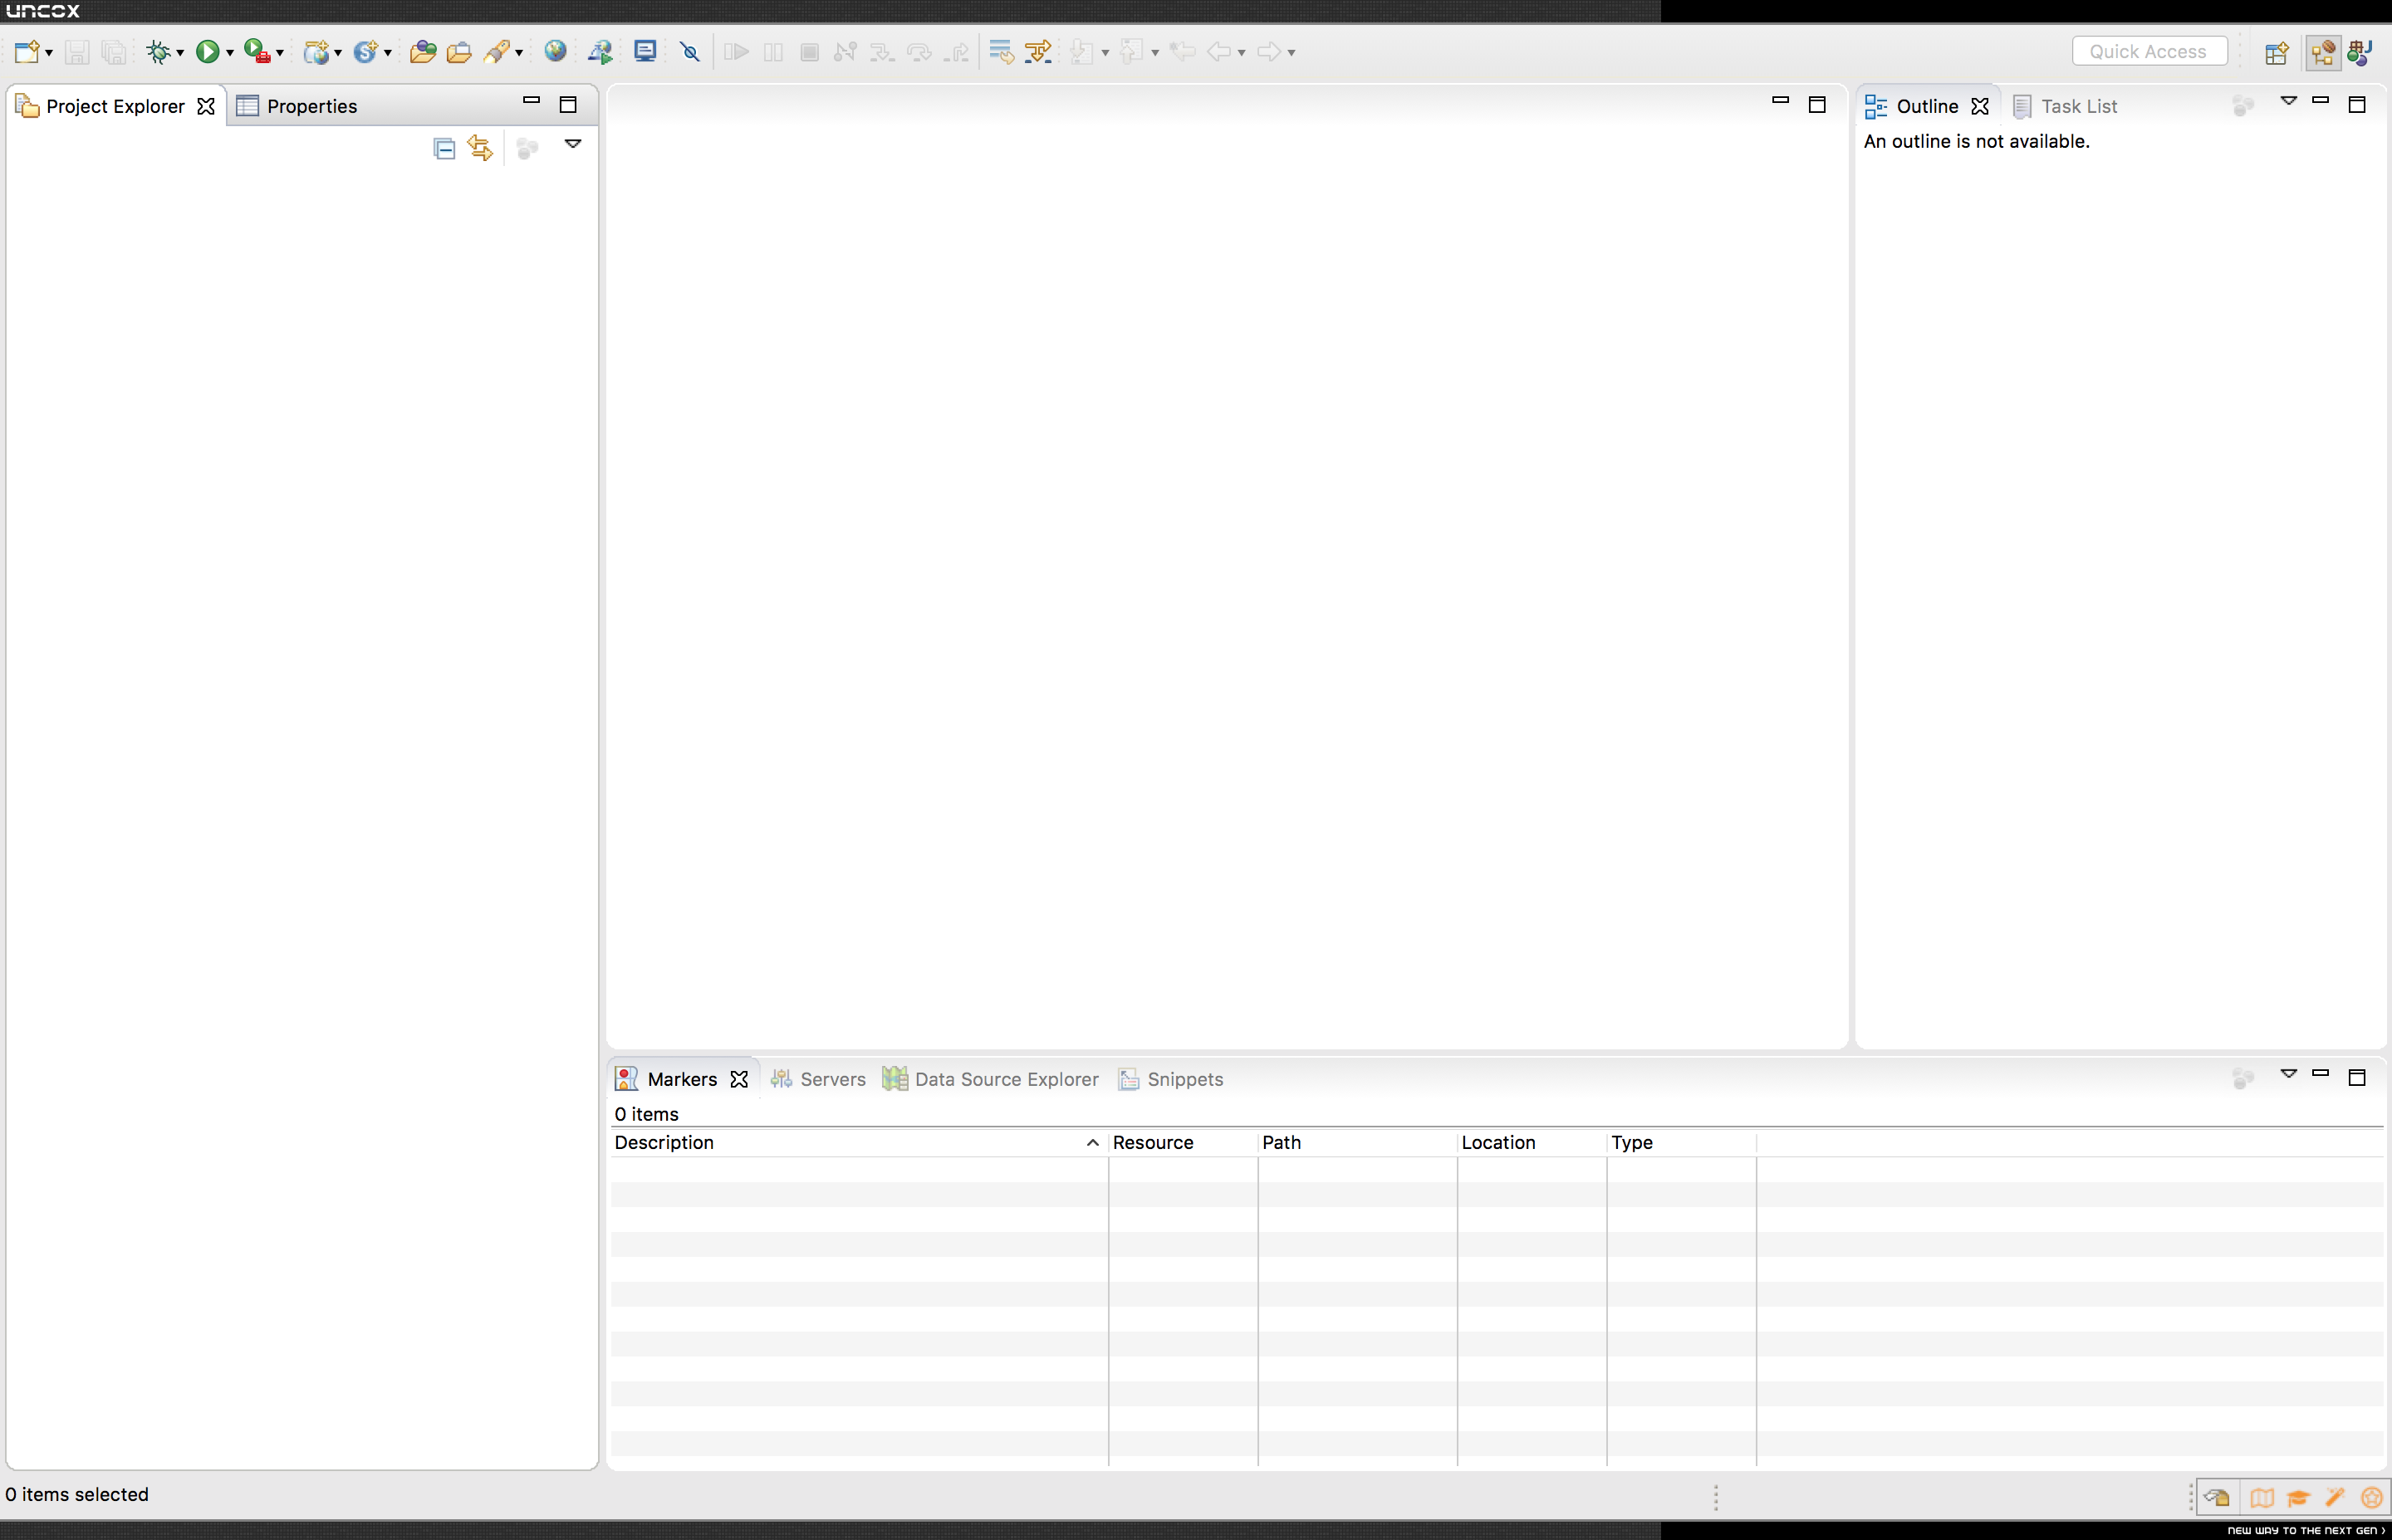Open the External Tools dropdown arrow

pos(280,53)
